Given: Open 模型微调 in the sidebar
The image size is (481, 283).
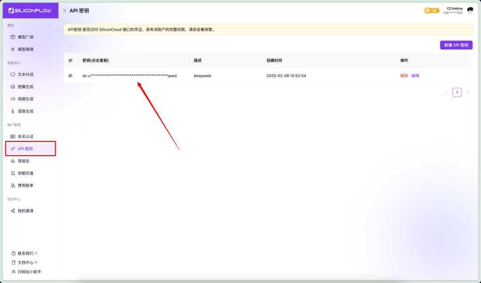Looking at the screenshot, I should point(25,49).
